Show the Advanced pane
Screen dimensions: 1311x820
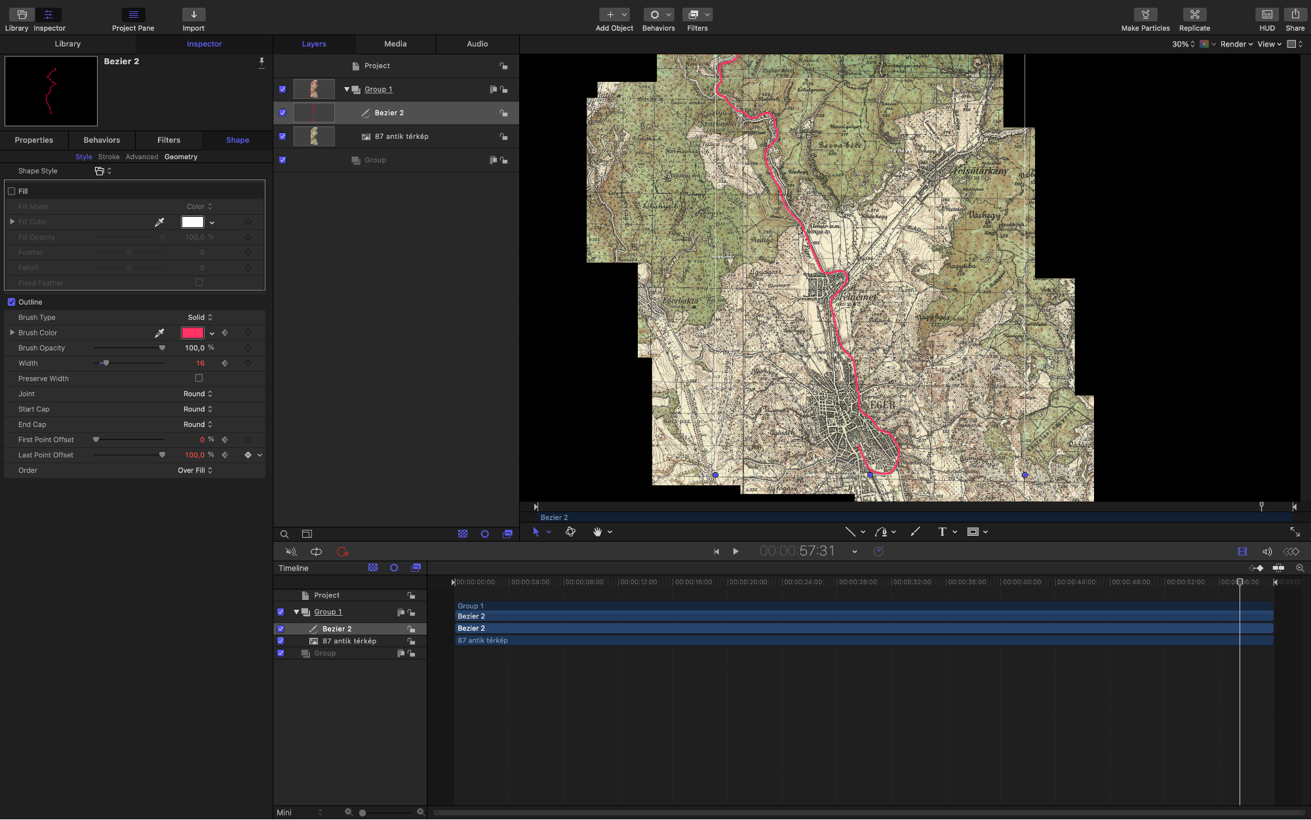(142, 157)
